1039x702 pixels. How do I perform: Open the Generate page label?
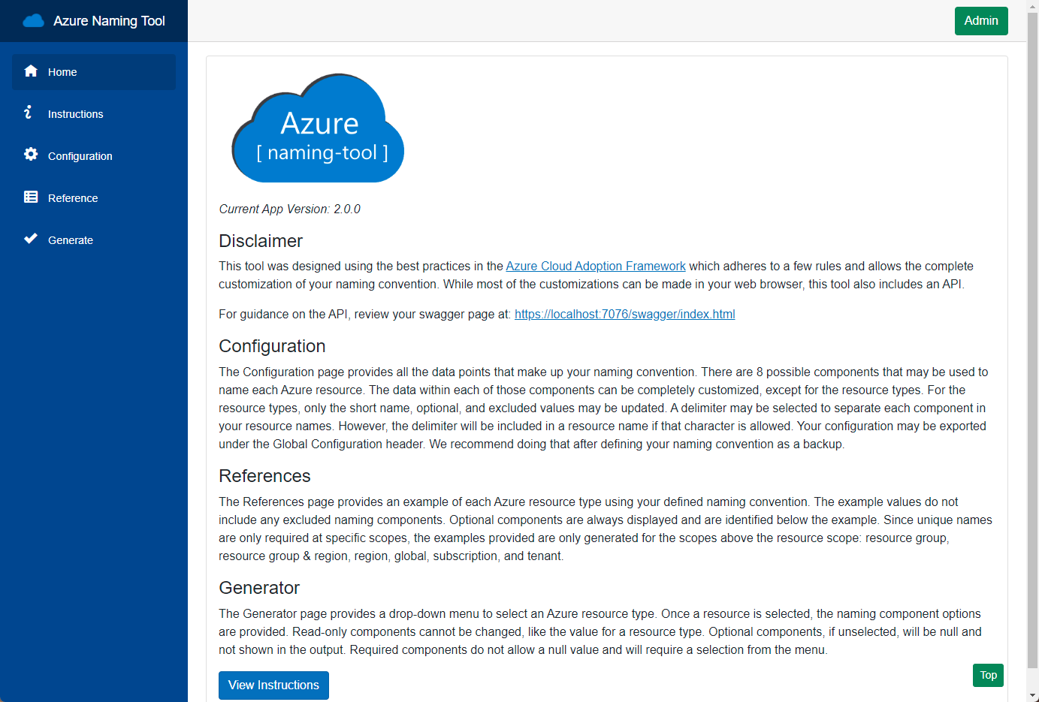click(71, 240)
